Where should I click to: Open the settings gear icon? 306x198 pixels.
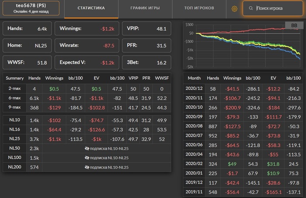(234, 9)
